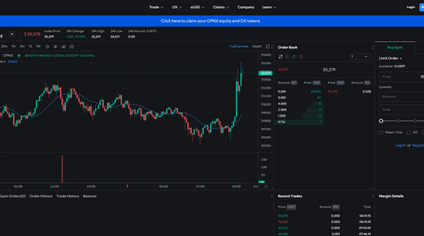Image resolution: width=424 pixels, height=236 pixels.
Task: Open the Trade navigation dropdown
Action: click(x=156, y=7)
